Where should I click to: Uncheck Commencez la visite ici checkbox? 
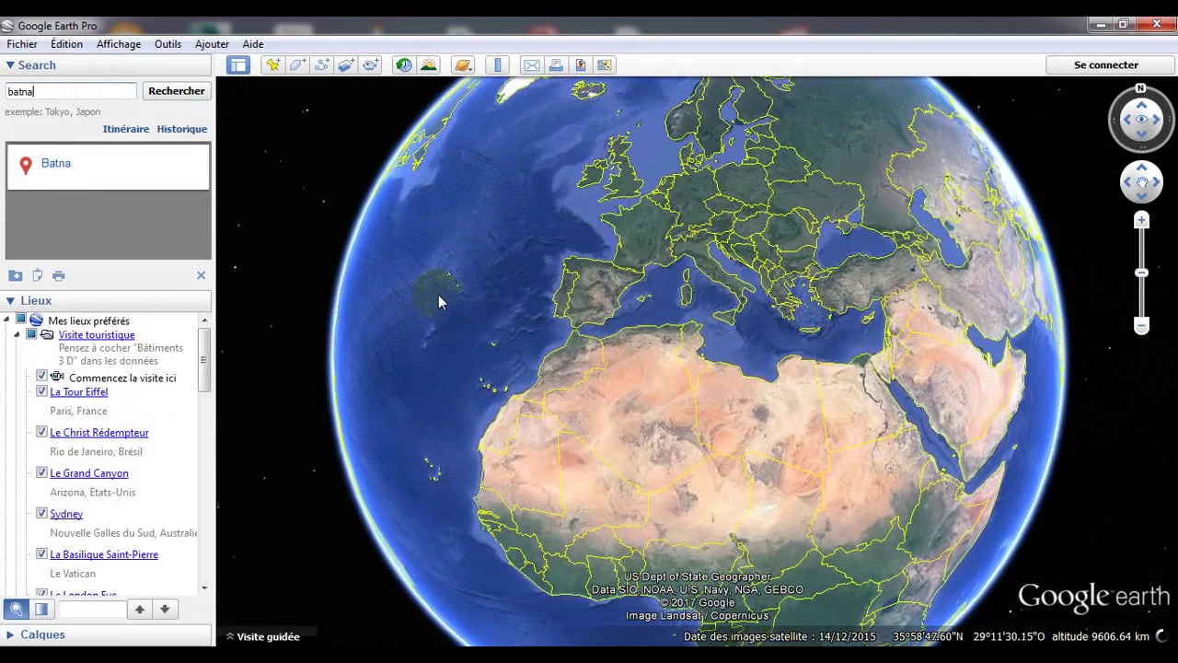click(41, 378)
